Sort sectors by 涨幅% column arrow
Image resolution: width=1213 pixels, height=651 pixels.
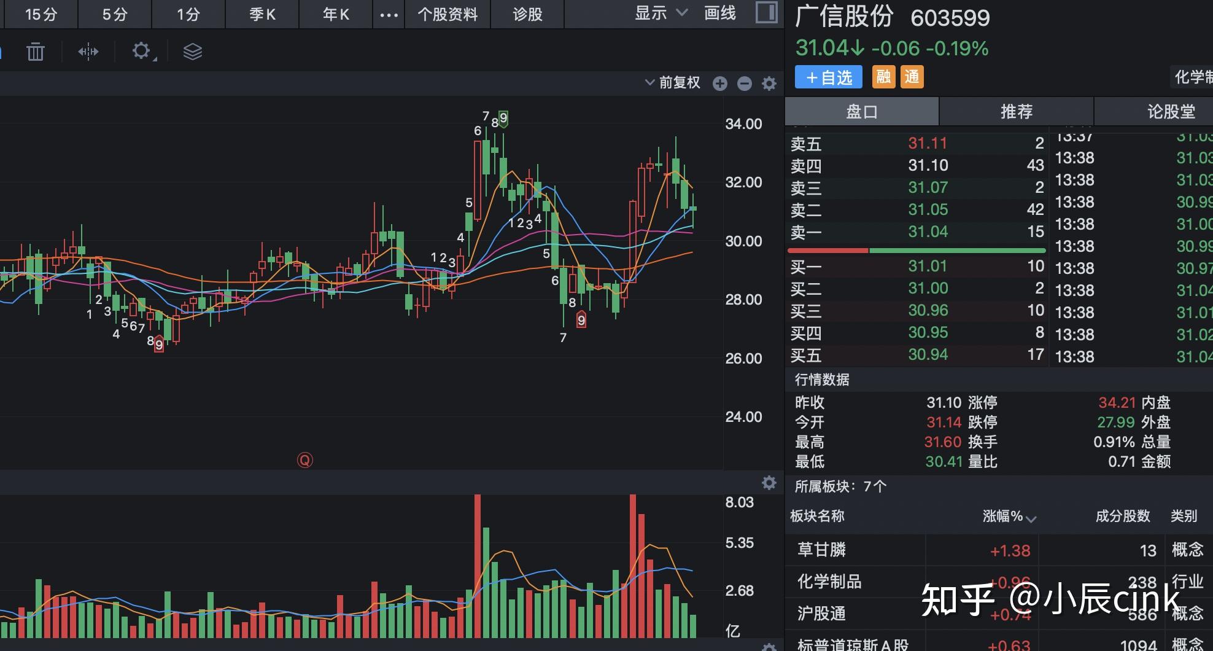1031,520
